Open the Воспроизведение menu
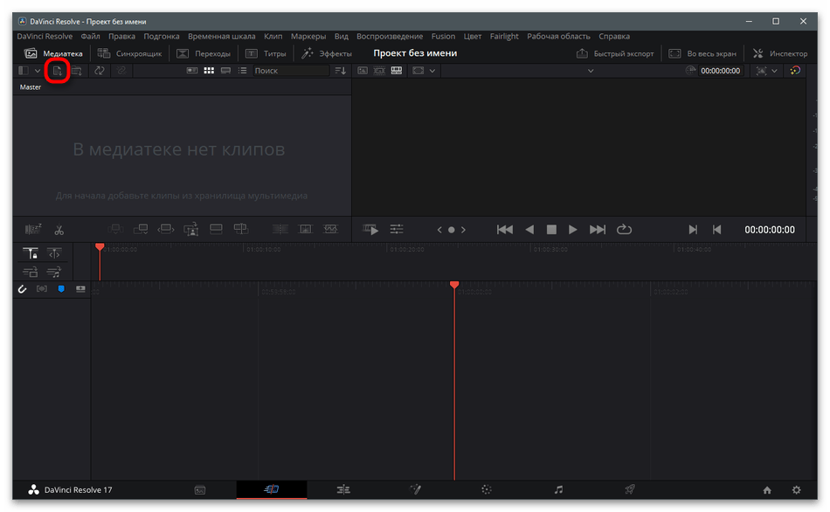The image size is (830, 512). pyautogui.click(x=390, y=37)
